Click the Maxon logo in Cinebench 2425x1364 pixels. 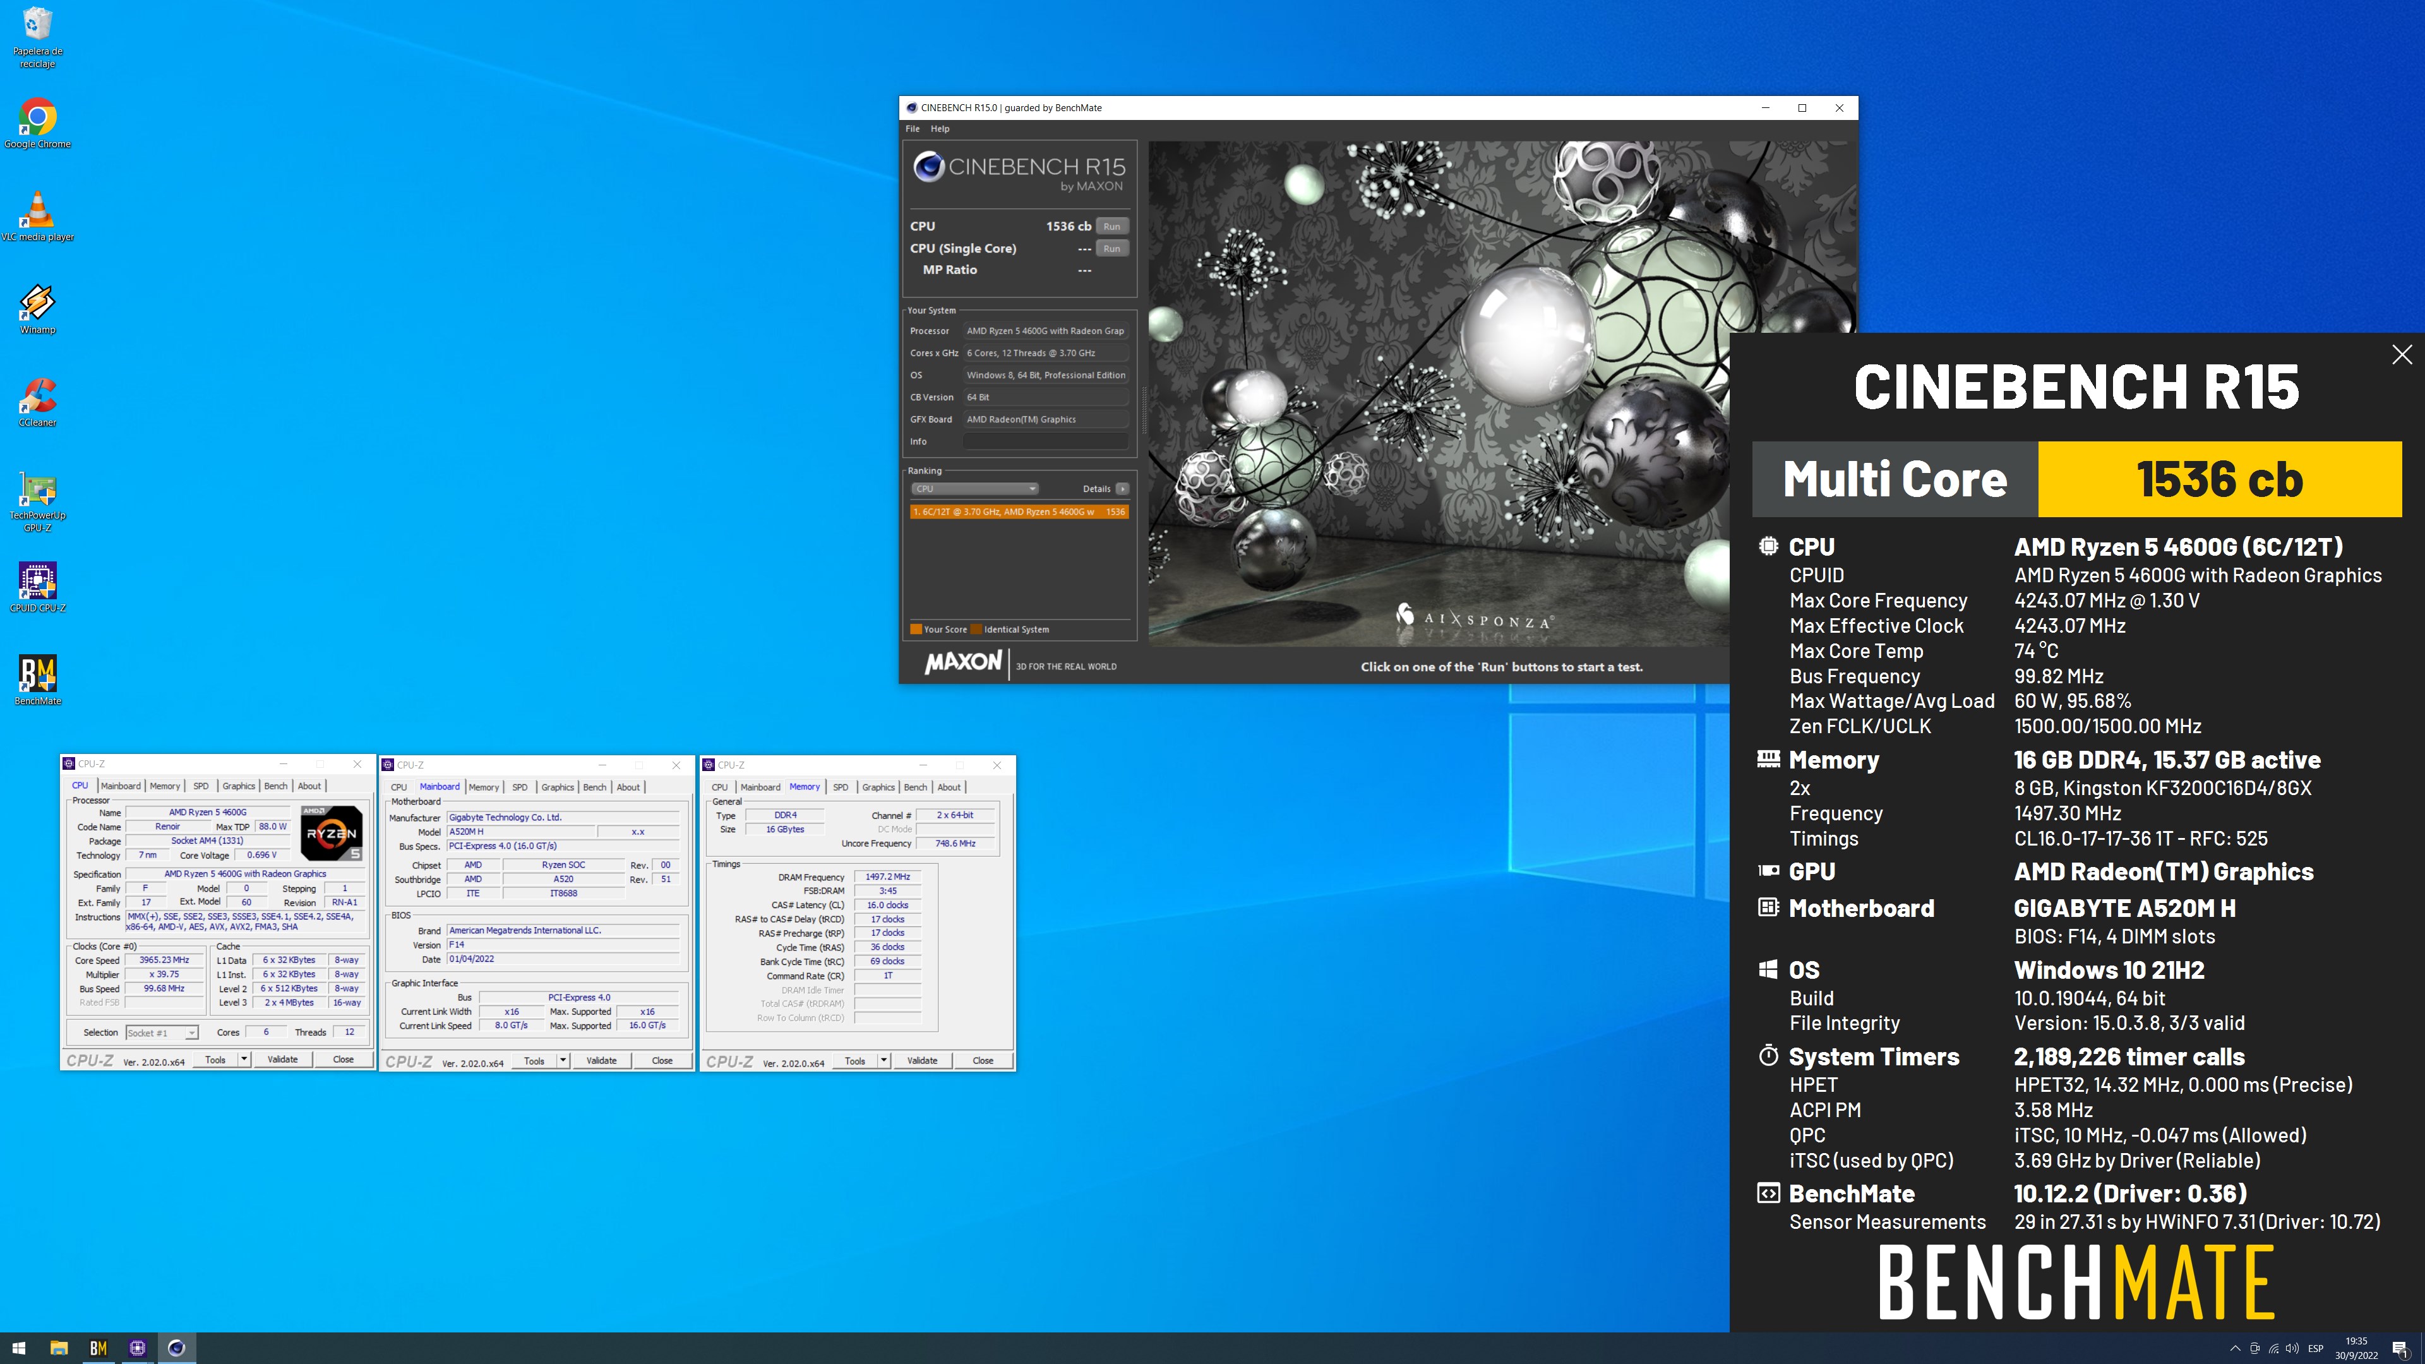click(963, 662)
